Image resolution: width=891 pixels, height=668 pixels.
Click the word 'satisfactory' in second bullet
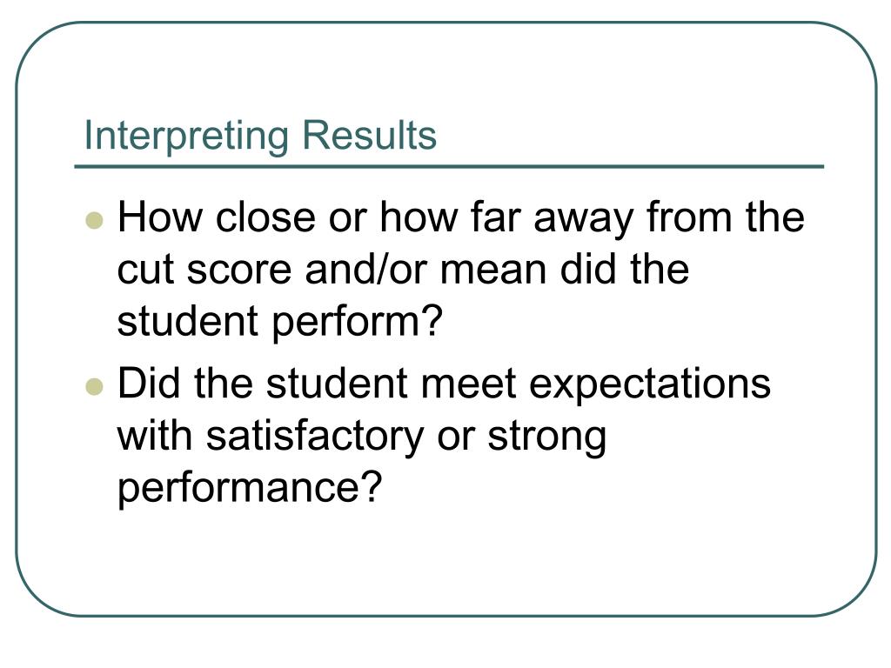tap(315, 438)
